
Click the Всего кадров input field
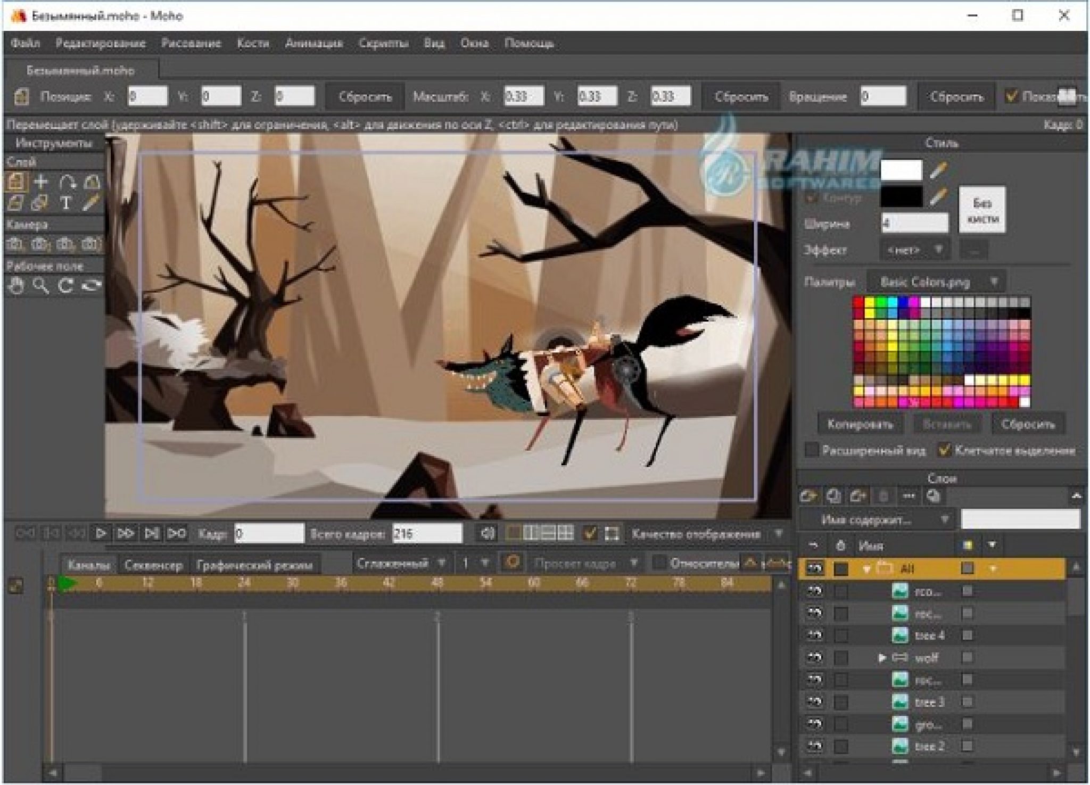pyautogui.click(x=427, y=533)
